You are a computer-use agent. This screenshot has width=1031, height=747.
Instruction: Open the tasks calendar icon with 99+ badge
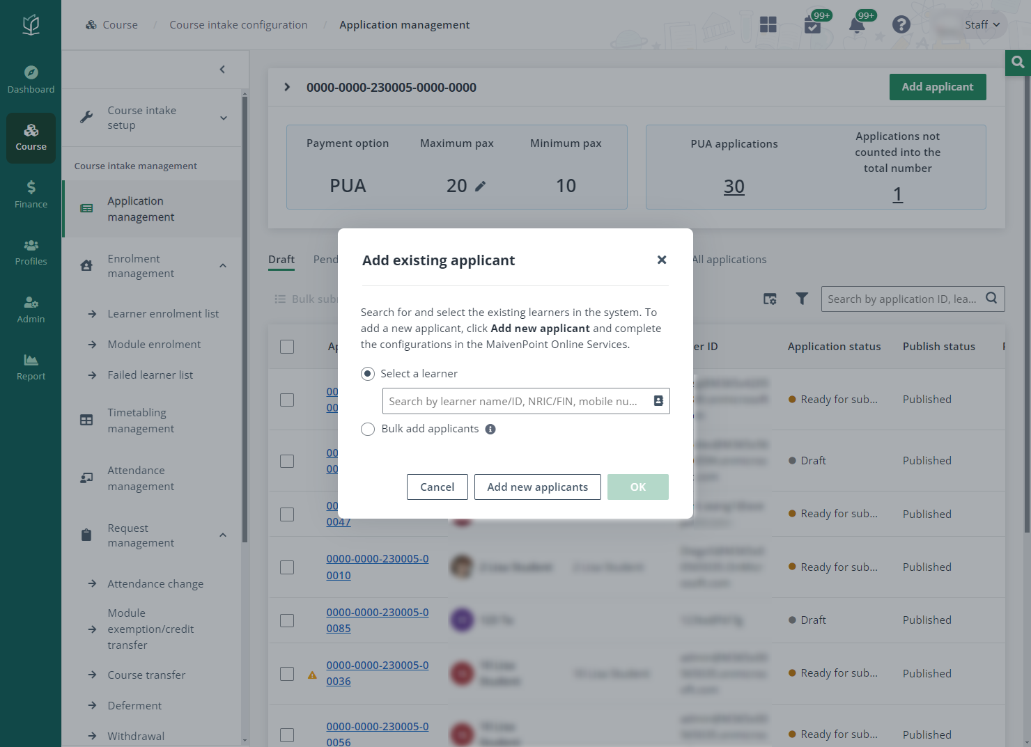812,25
